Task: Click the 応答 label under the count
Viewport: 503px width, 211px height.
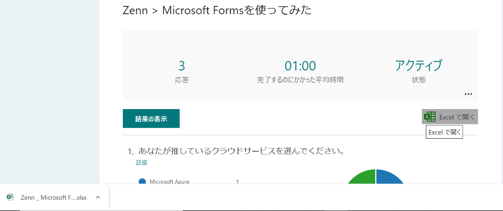Action: [x=181, y=80]
